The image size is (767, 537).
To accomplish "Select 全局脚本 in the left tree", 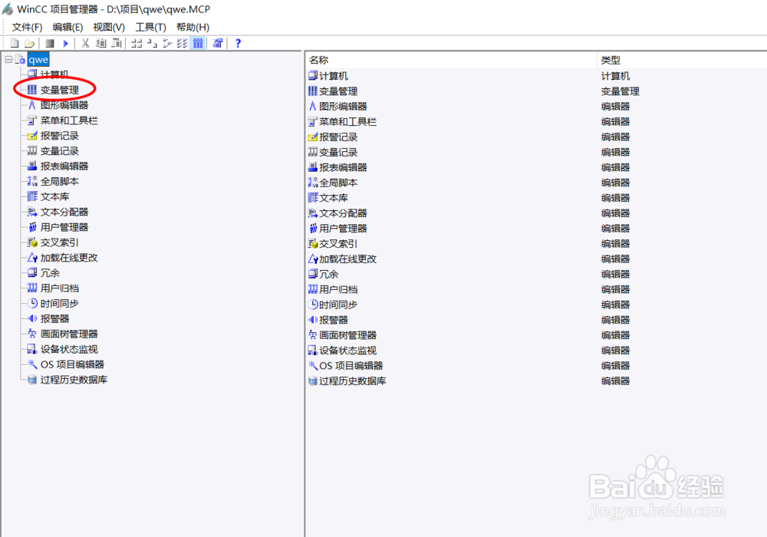I will pos(59,182).
